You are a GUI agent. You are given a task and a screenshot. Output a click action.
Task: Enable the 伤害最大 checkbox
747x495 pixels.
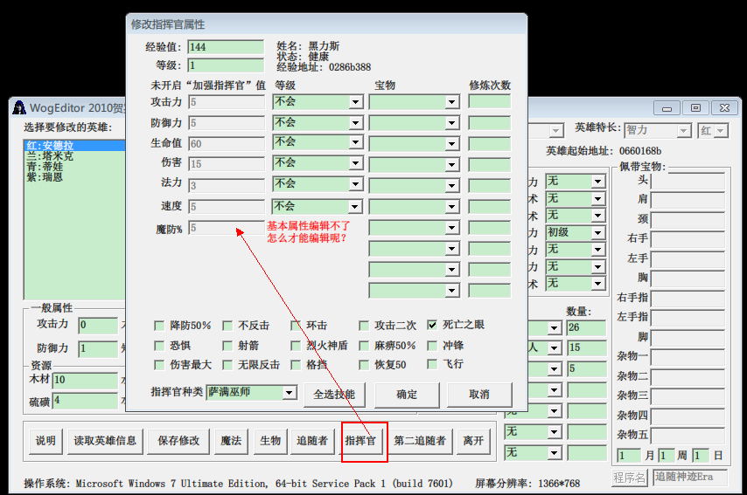[x=159, y=365]
